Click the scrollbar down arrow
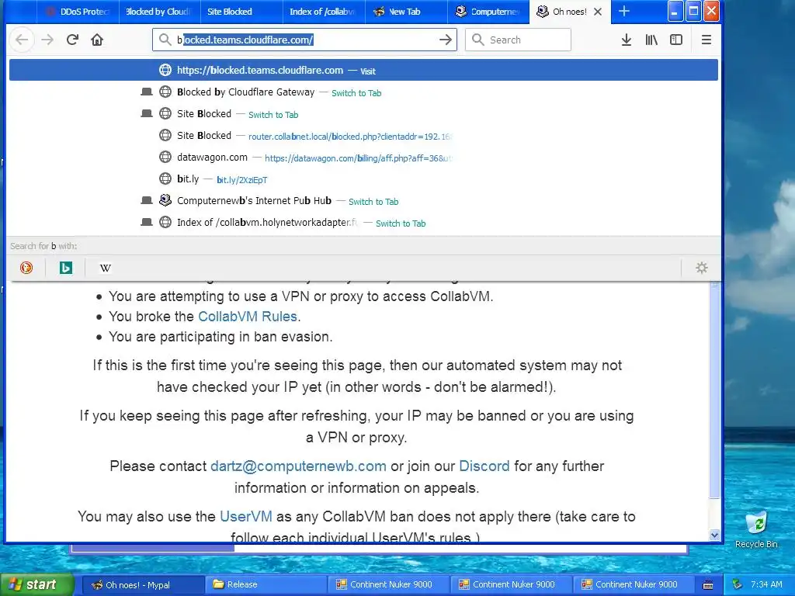This screenshot has width=795, height=596. click(714, 535)
